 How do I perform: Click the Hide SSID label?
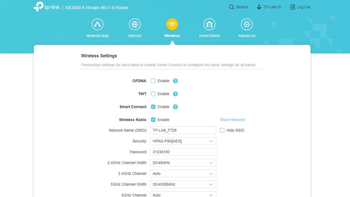pos(235,130)
